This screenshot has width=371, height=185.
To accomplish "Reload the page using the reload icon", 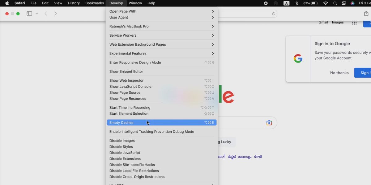I will [x=274, y=14].
